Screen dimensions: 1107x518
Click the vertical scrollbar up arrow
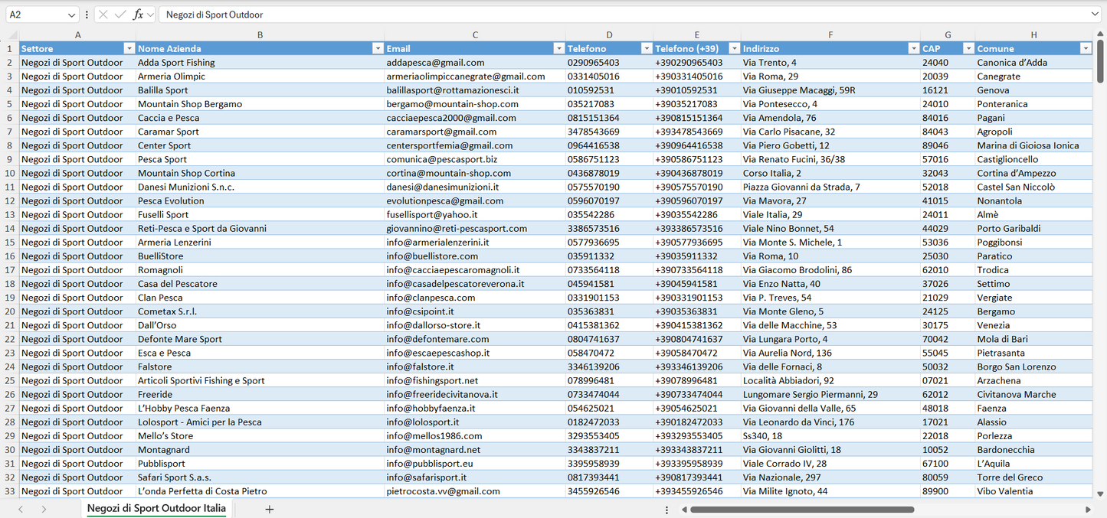coord(1100,35)
